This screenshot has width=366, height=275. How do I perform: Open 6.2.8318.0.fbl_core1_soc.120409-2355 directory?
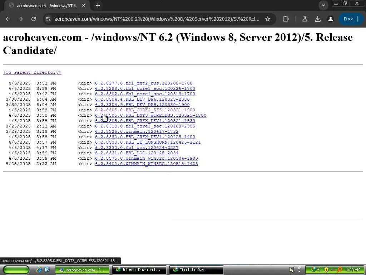145,126
